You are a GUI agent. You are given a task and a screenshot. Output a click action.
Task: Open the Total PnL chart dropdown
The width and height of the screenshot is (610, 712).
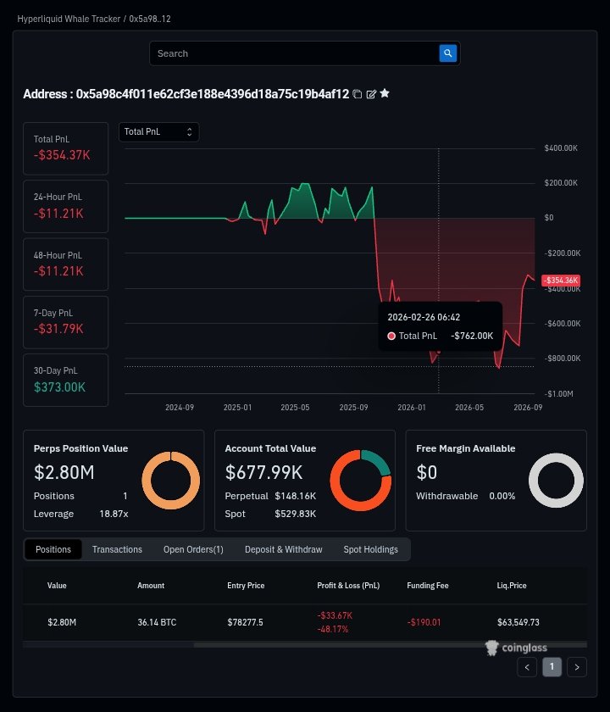pos(158,131)
